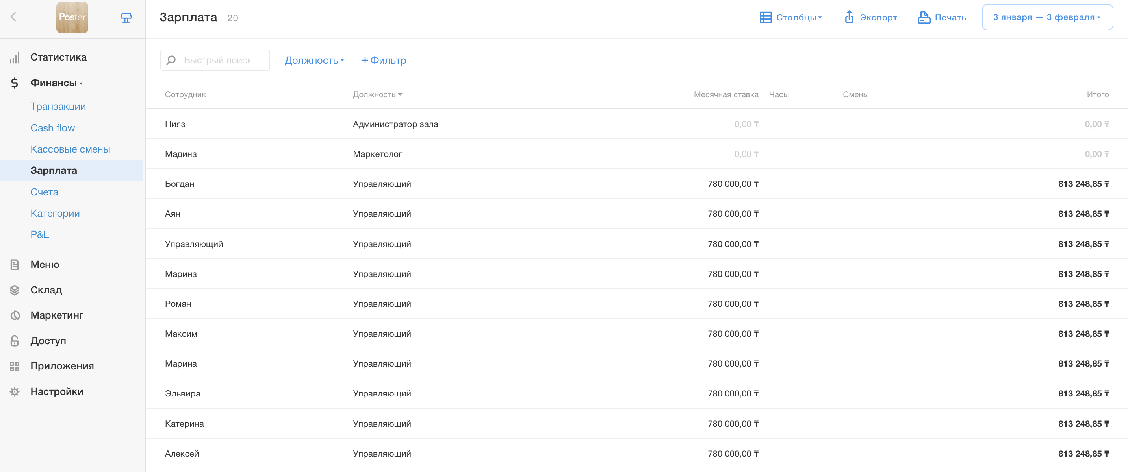Click the Настройки gear icon
The image size is (1128, 472).
(x=15, y=391)
